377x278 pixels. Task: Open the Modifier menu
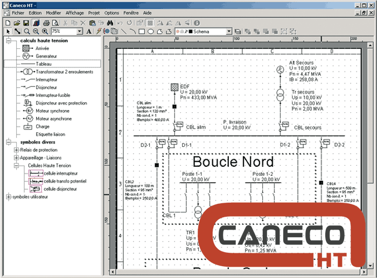(x=53, y=13)
